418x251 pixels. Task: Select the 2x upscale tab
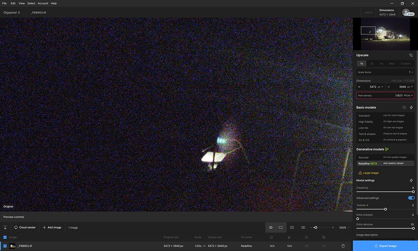pos(372,63)
